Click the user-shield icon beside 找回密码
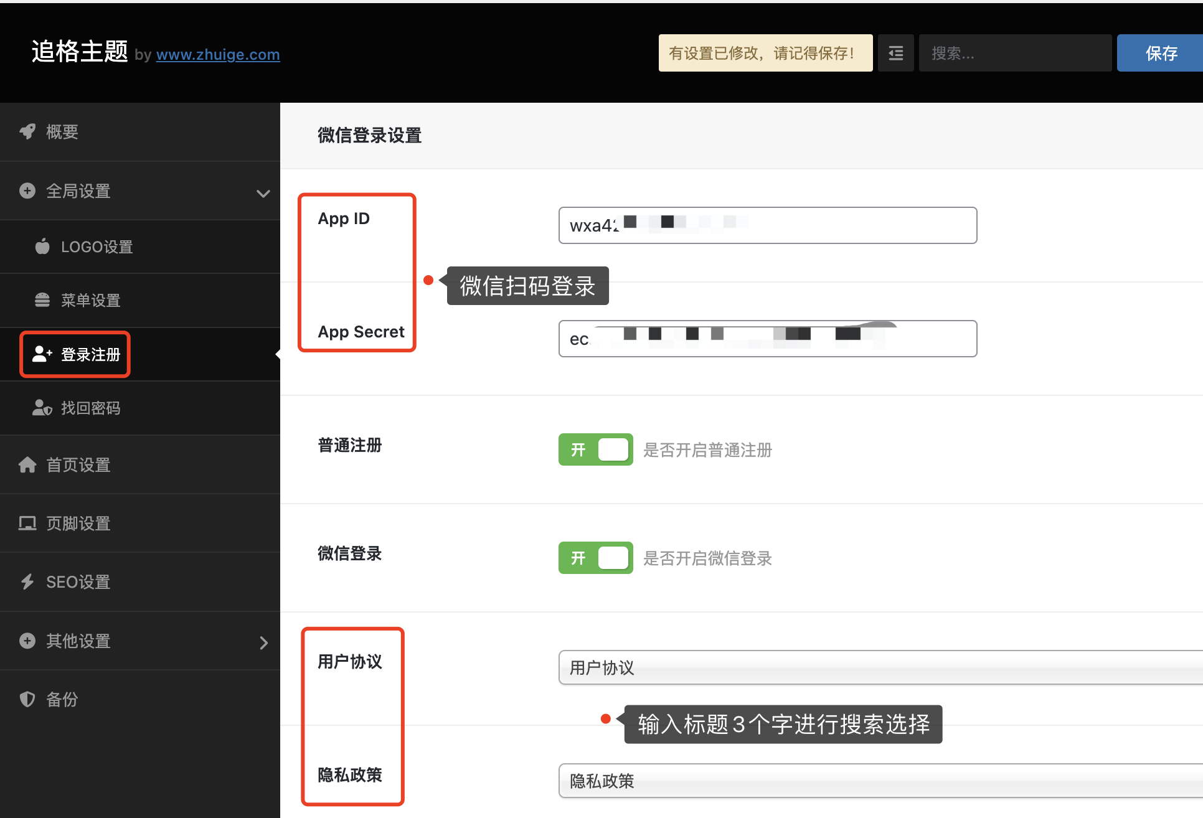 coord(42,408)
